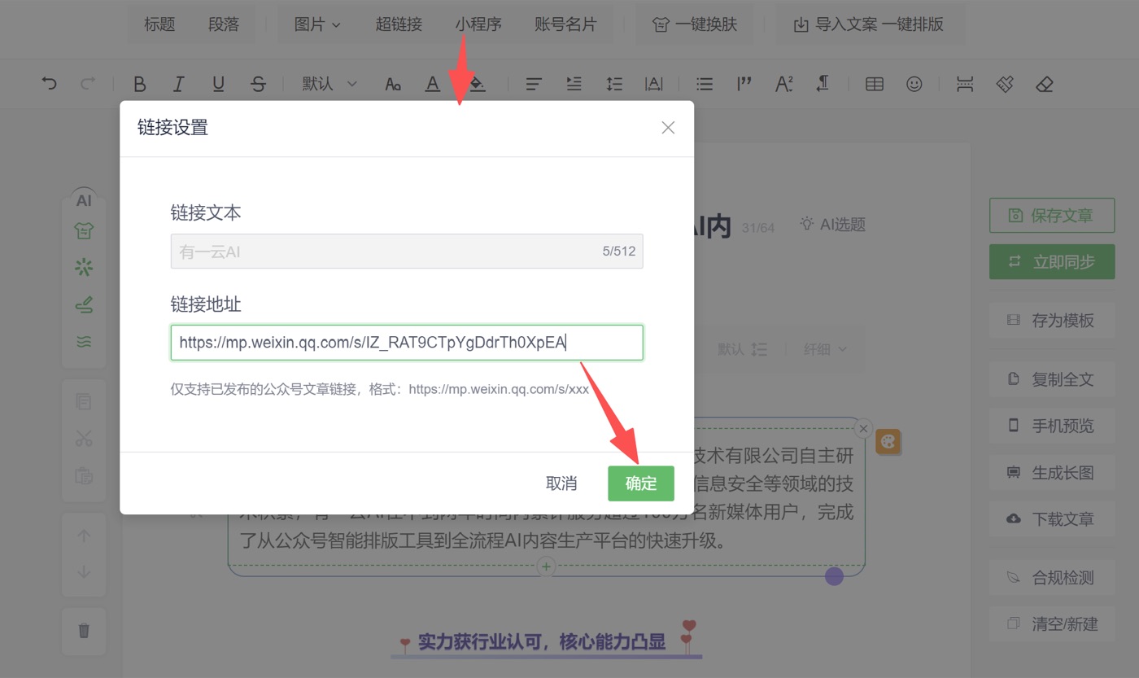Click the eraser clear-format icon
Image resolution: width=1139 pixels, height=678 pixels.
pos(1045,84)
